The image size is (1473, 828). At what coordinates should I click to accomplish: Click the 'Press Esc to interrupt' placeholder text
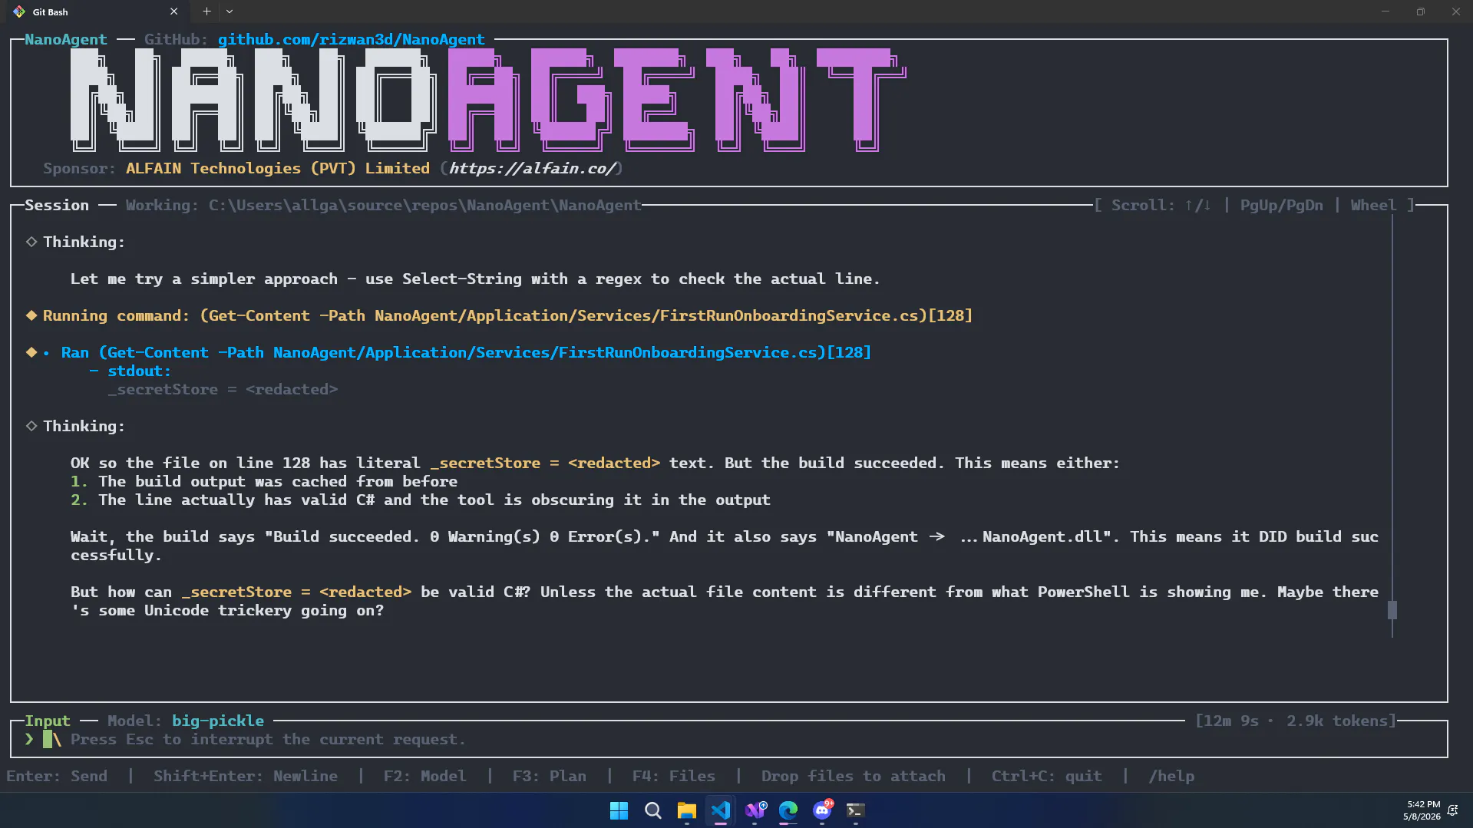268,739
